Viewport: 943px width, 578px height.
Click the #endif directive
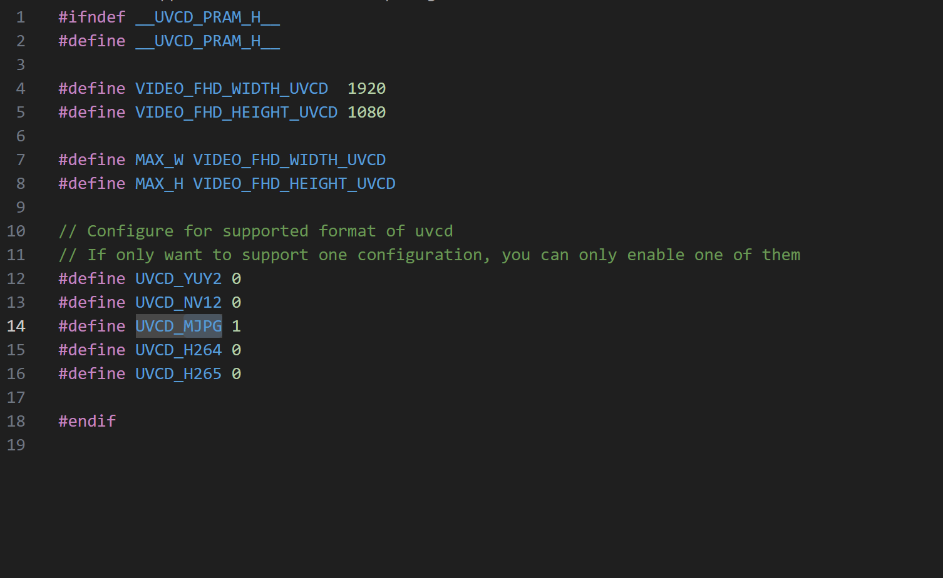pyautogui.click(x=87, y=421)
